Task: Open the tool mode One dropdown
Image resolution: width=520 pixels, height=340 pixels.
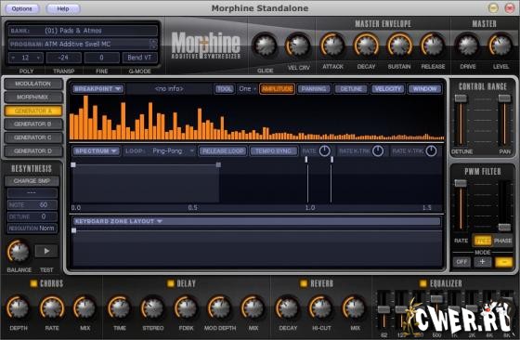Action: click(247, 89)
